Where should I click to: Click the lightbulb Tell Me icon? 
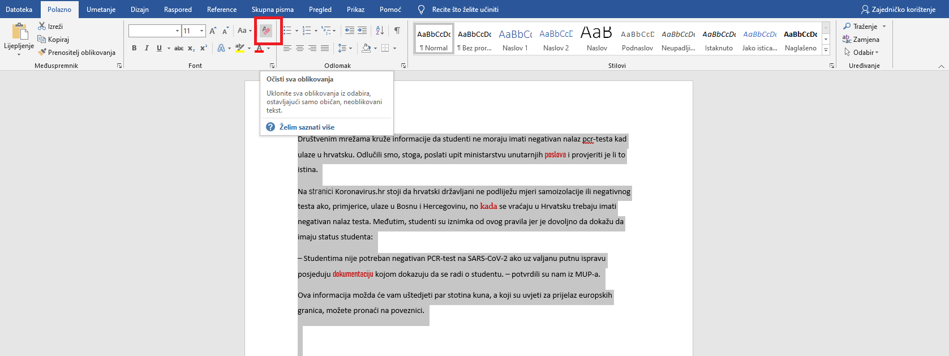coord(421,10)
